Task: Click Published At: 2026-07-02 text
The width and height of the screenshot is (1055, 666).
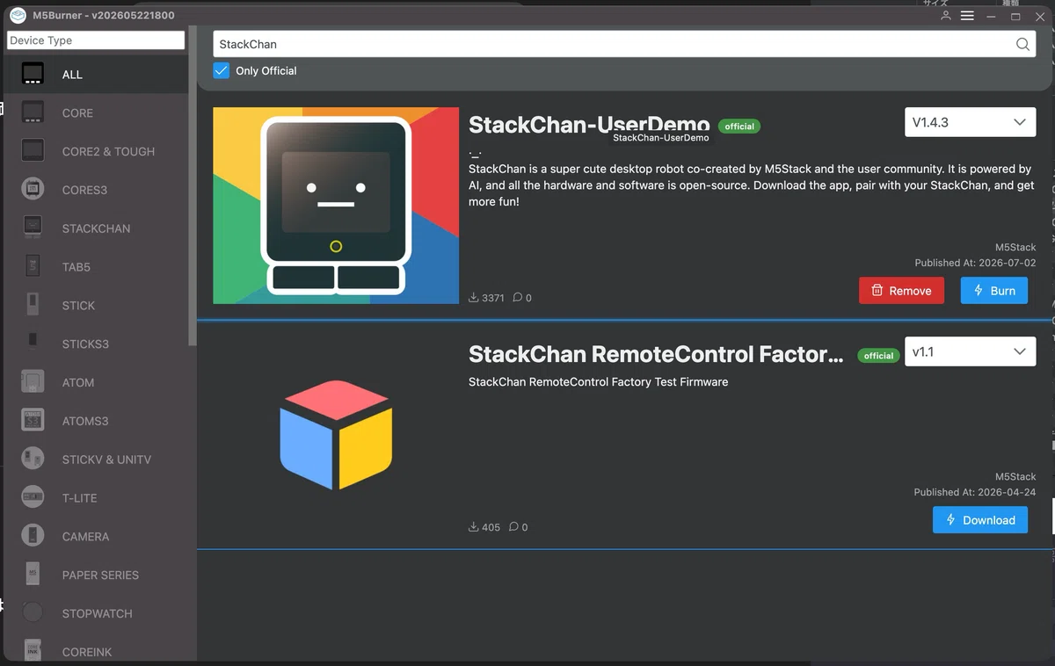Action: pyautogui.click(x=975, y=263)
